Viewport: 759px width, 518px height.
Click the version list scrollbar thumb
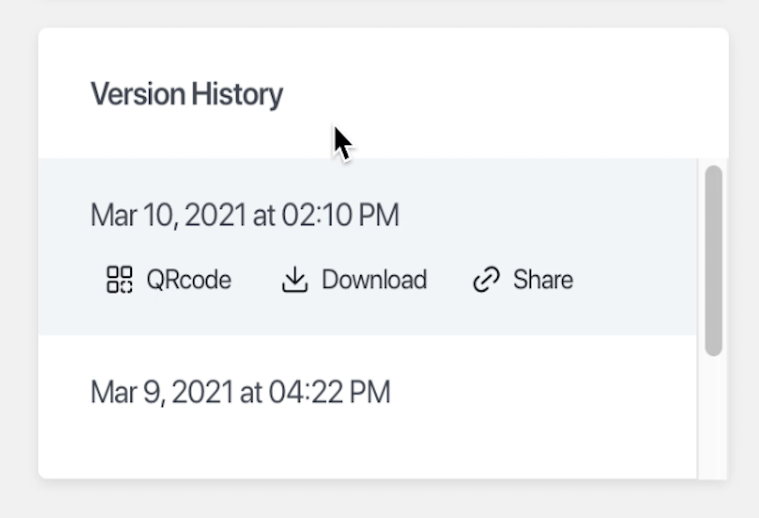point(713,261)
